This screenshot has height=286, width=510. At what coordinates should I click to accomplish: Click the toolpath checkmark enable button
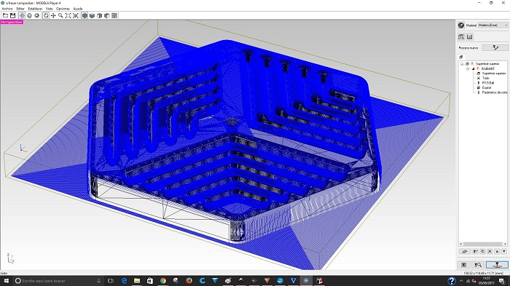[475, 252]
